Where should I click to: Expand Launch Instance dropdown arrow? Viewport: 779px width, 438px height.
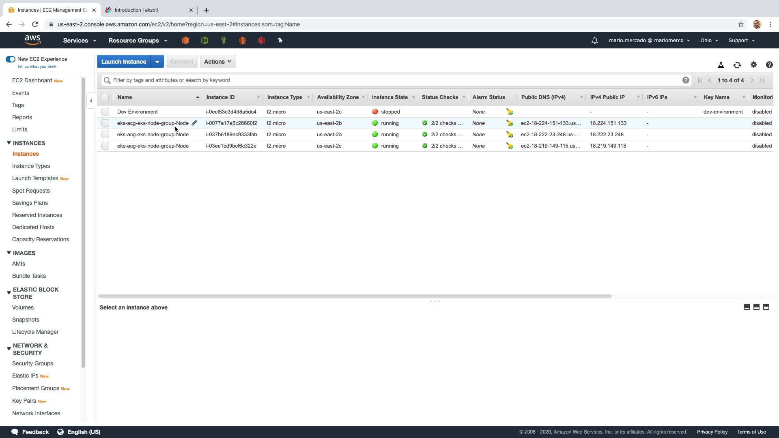click(x=157, y=62)
